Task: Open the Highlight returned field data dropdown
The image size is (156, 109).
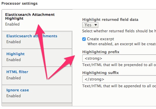Action: [x=90, y=25]
